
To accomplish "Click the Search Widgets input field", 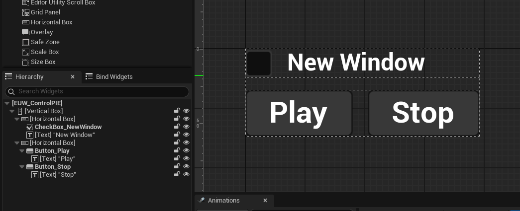I will click(97, 92).
